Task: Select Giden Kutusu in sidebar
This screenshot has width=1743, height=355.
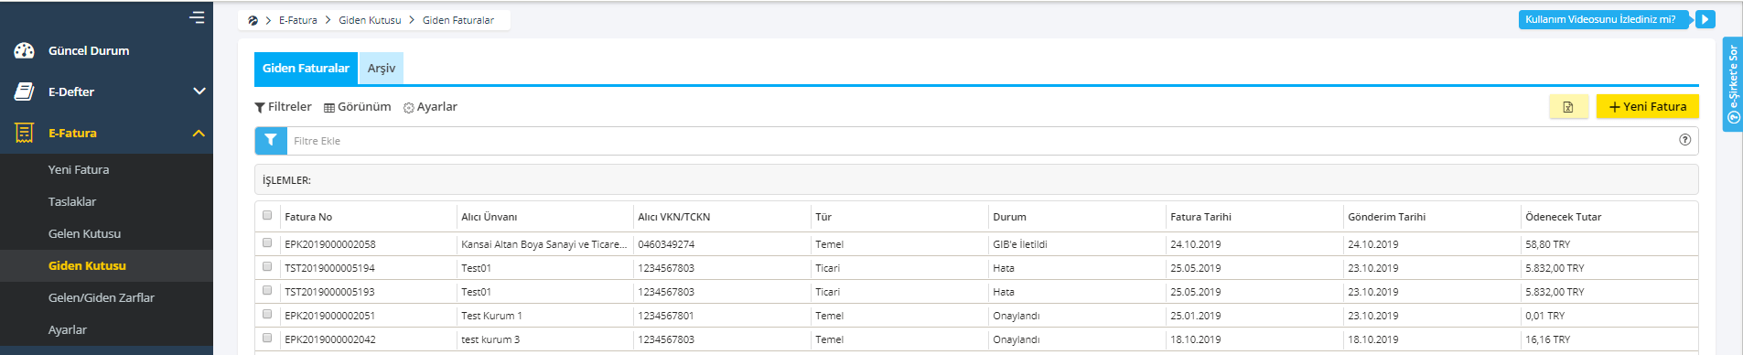Action: tap(87, 265)
